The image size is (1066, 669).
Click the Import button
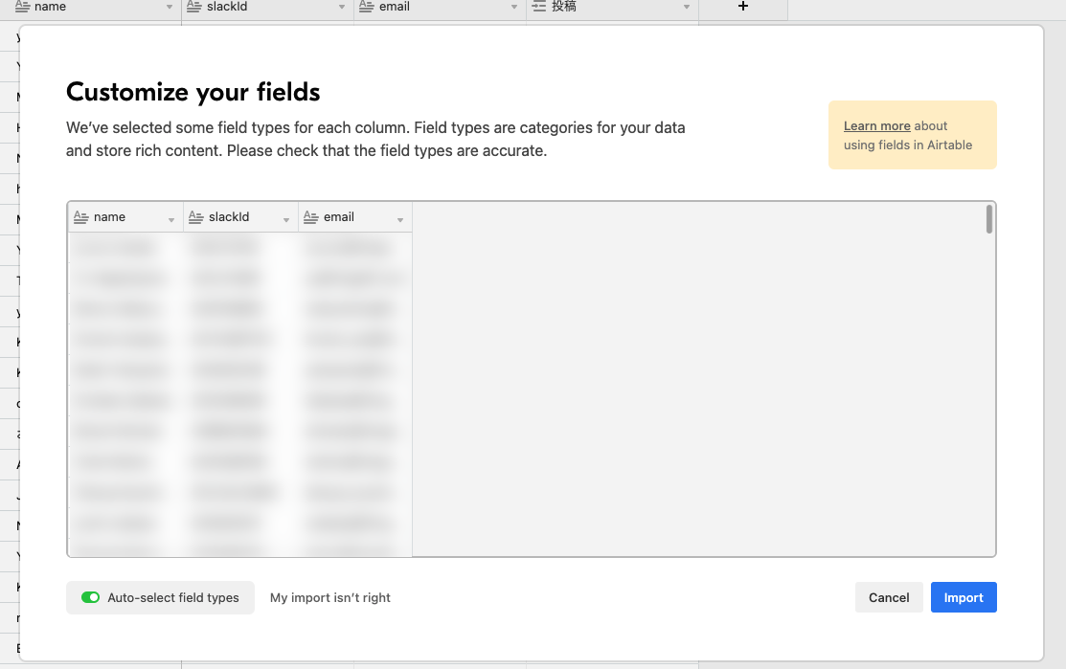(964, 597)
